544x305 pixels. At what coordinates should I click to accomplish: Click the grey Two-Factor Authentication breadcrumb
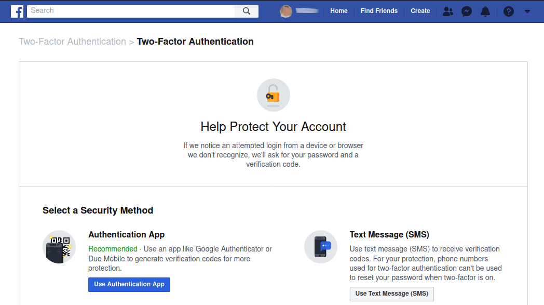click(72, 42)
